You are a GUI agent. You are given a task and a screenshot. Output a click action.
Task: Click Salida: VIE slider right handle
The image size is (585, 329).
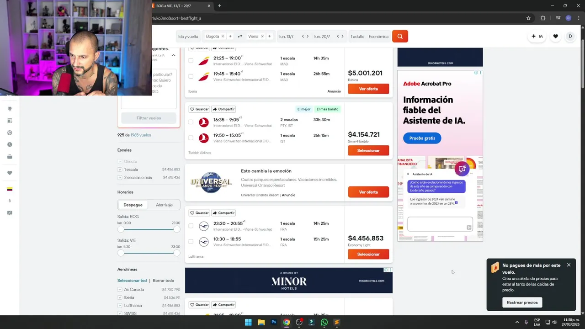coord(177,253)
